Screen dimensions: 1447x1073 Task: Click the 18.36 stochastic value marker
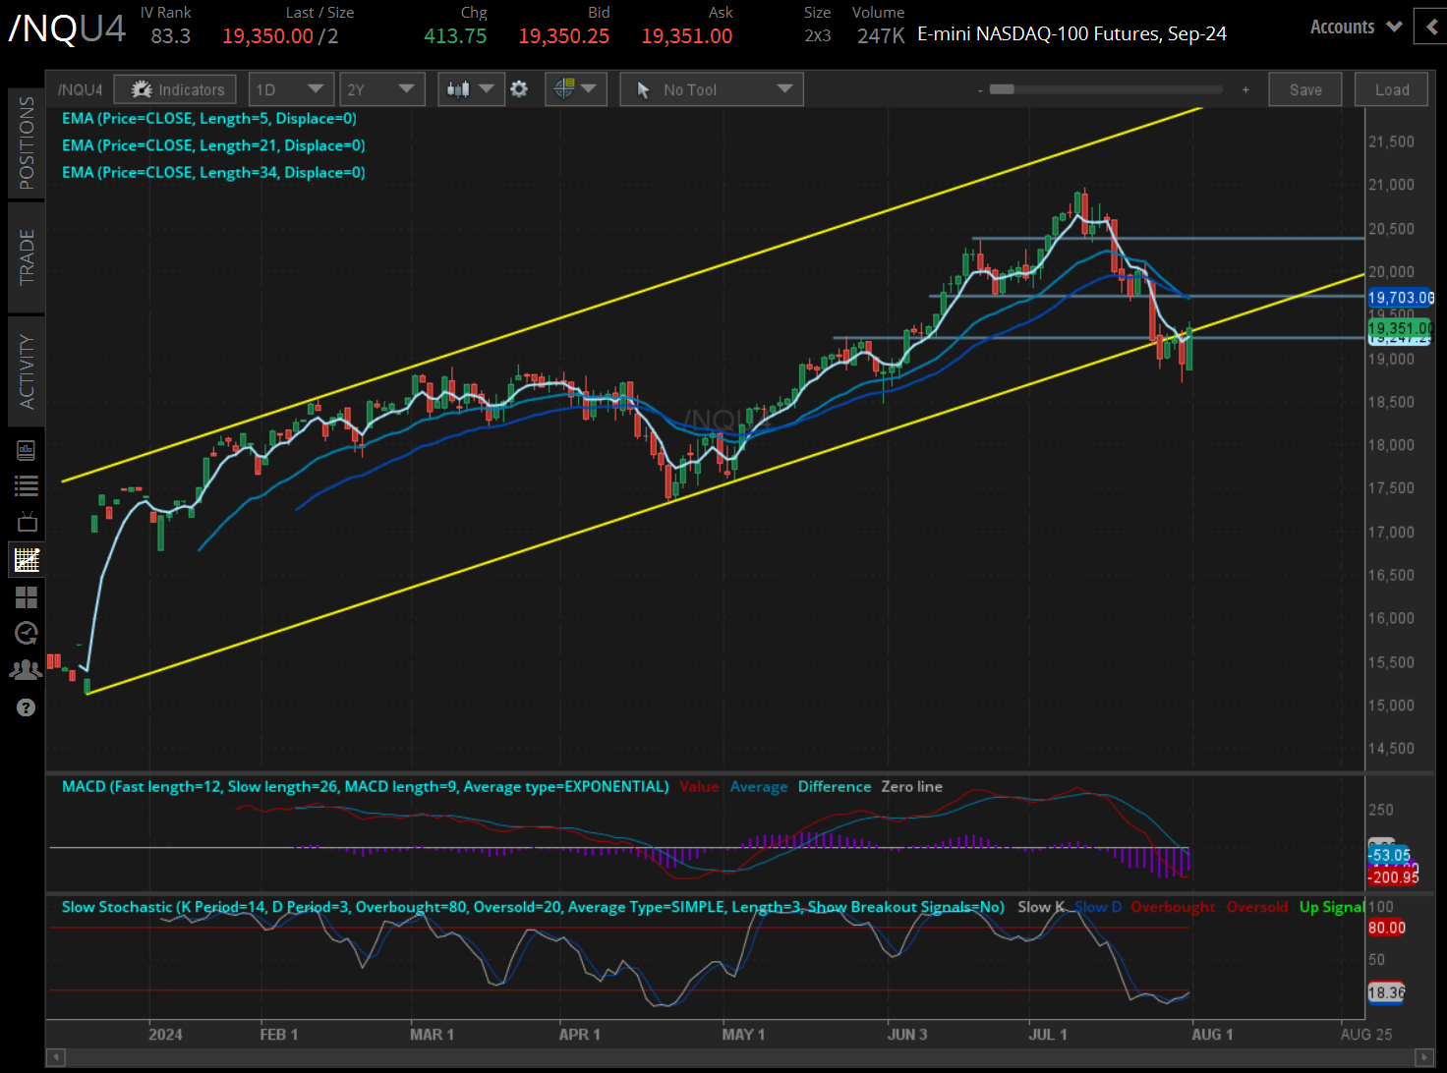point(1387,992)
